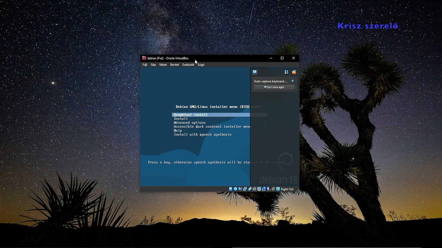Open the Eszközök menu
Screen dimensions: 442x248
pyautogui.click(x=188, y=65)
